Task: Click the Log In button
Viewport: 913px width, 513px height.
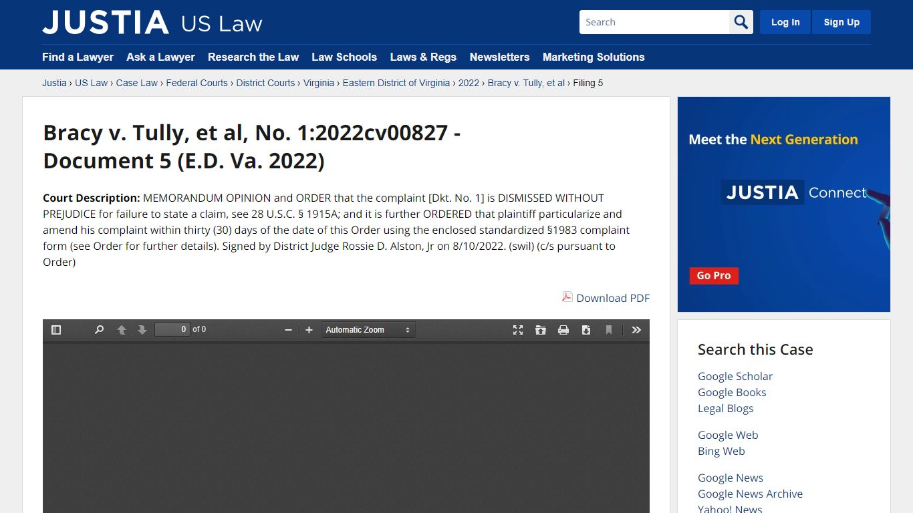Action: [785, 22]
